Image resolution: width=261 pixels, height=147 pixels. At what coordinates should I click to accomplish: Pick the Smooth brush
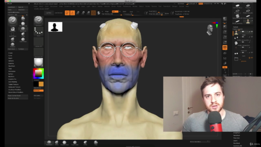pyautogui.click(x=13, y=45)
